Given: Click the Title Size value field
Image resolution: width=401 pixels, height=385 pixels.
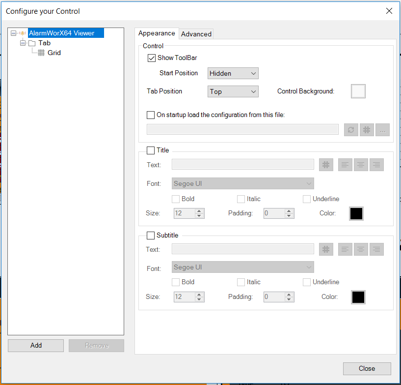Looking at the screenshot, I should pyautogui.click(x=185, y=213).
